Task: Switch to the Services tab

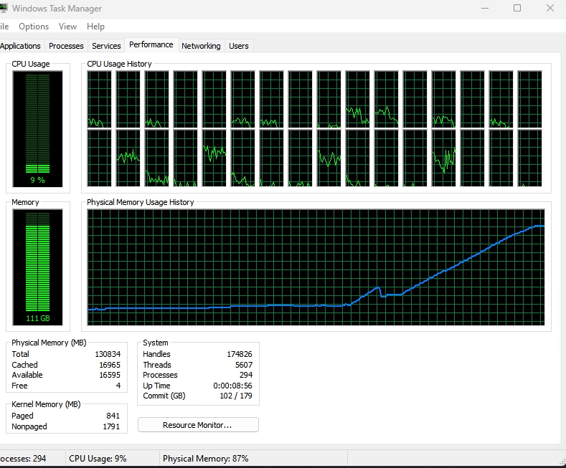Action: (106, 46)
